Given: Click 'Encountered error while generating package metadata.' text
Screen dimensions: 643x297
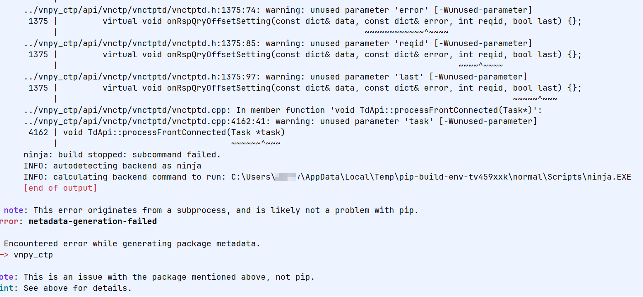Looking at the screenshot, I should (132, 243).
